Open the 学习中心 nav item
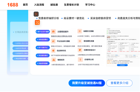140x92 pixels. (x=90, y=5)
